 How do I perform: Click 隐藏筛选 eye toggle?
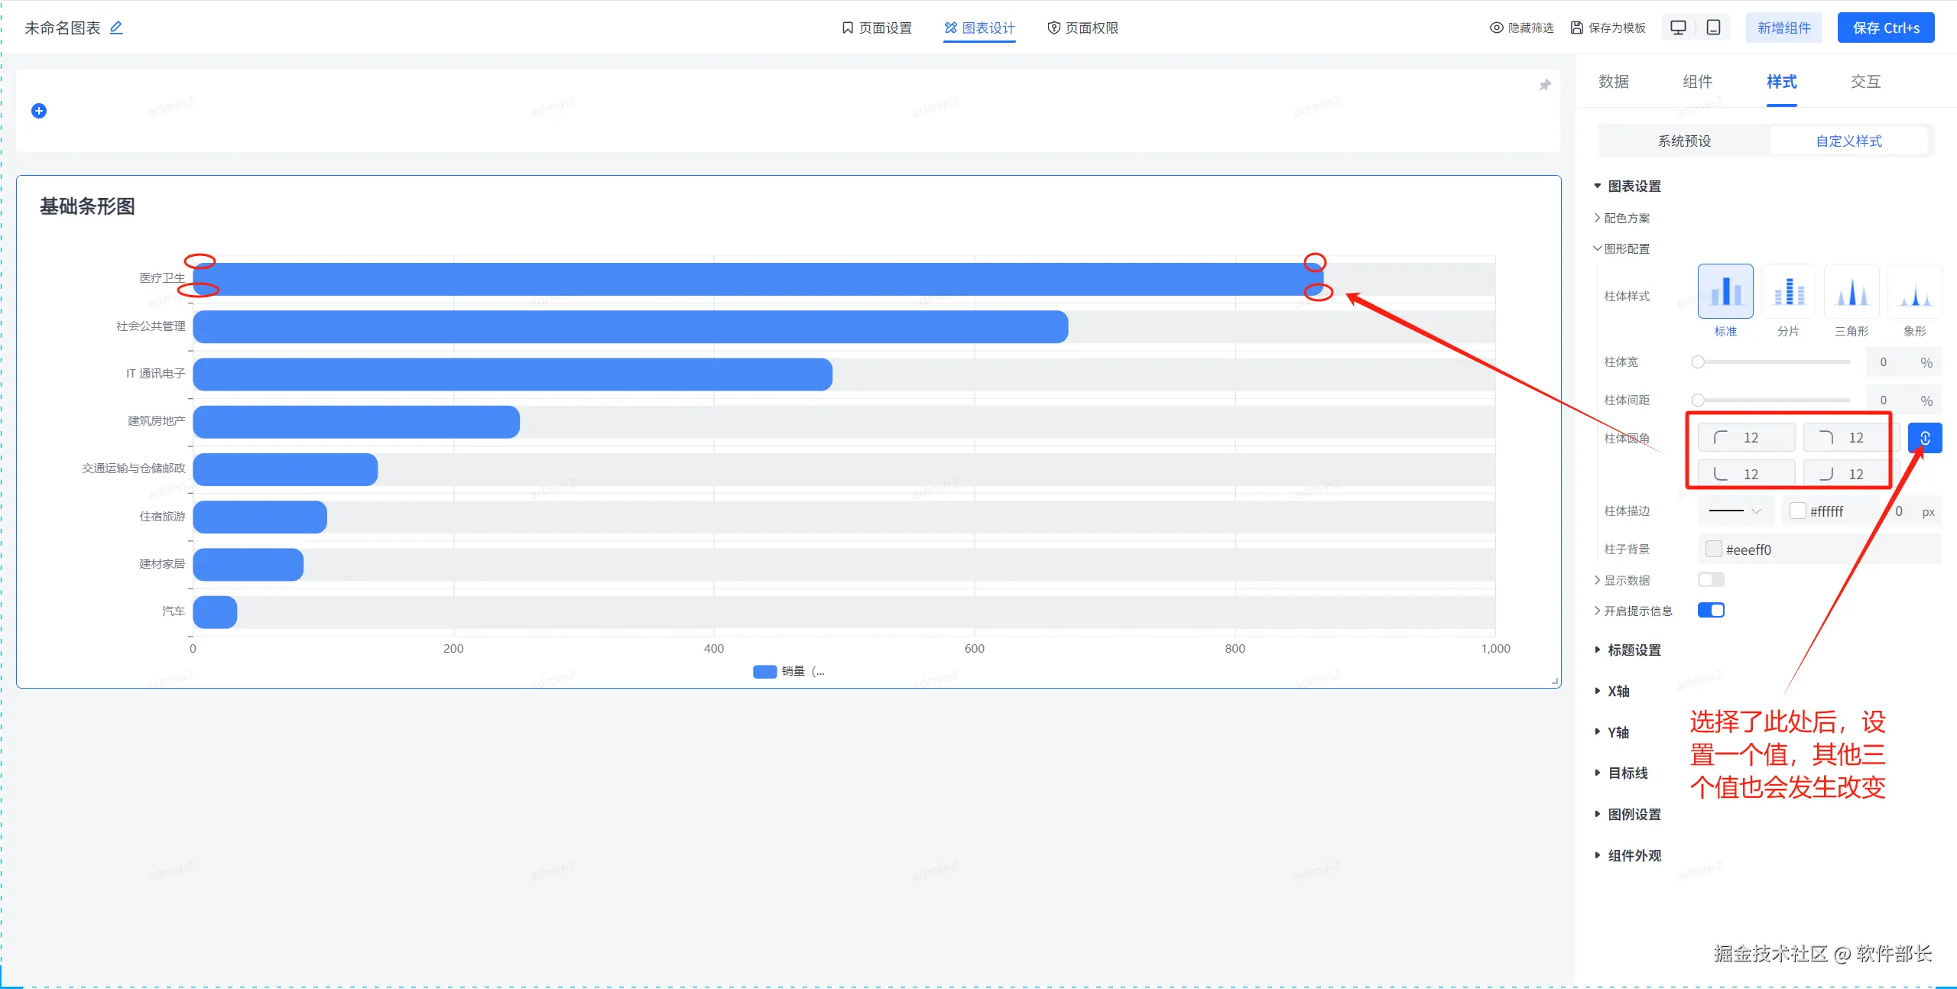(1521, 28)
